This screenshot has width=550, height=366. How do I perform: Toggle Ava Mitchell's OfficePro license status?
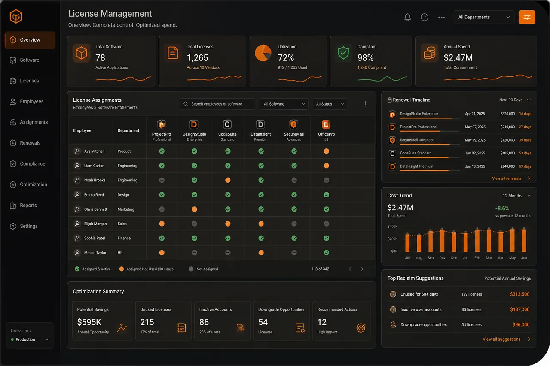pos(327,151)
